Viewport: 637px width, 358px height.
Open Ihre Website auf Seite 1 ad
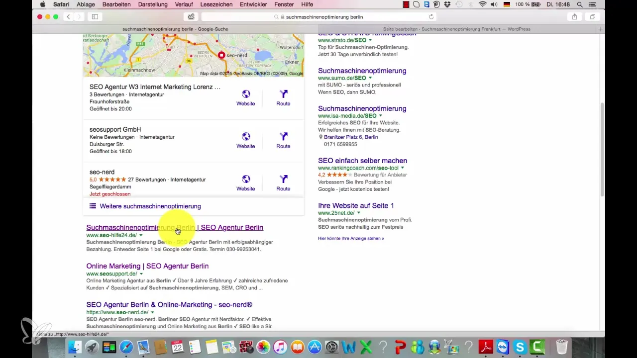[x=356, y=205]
